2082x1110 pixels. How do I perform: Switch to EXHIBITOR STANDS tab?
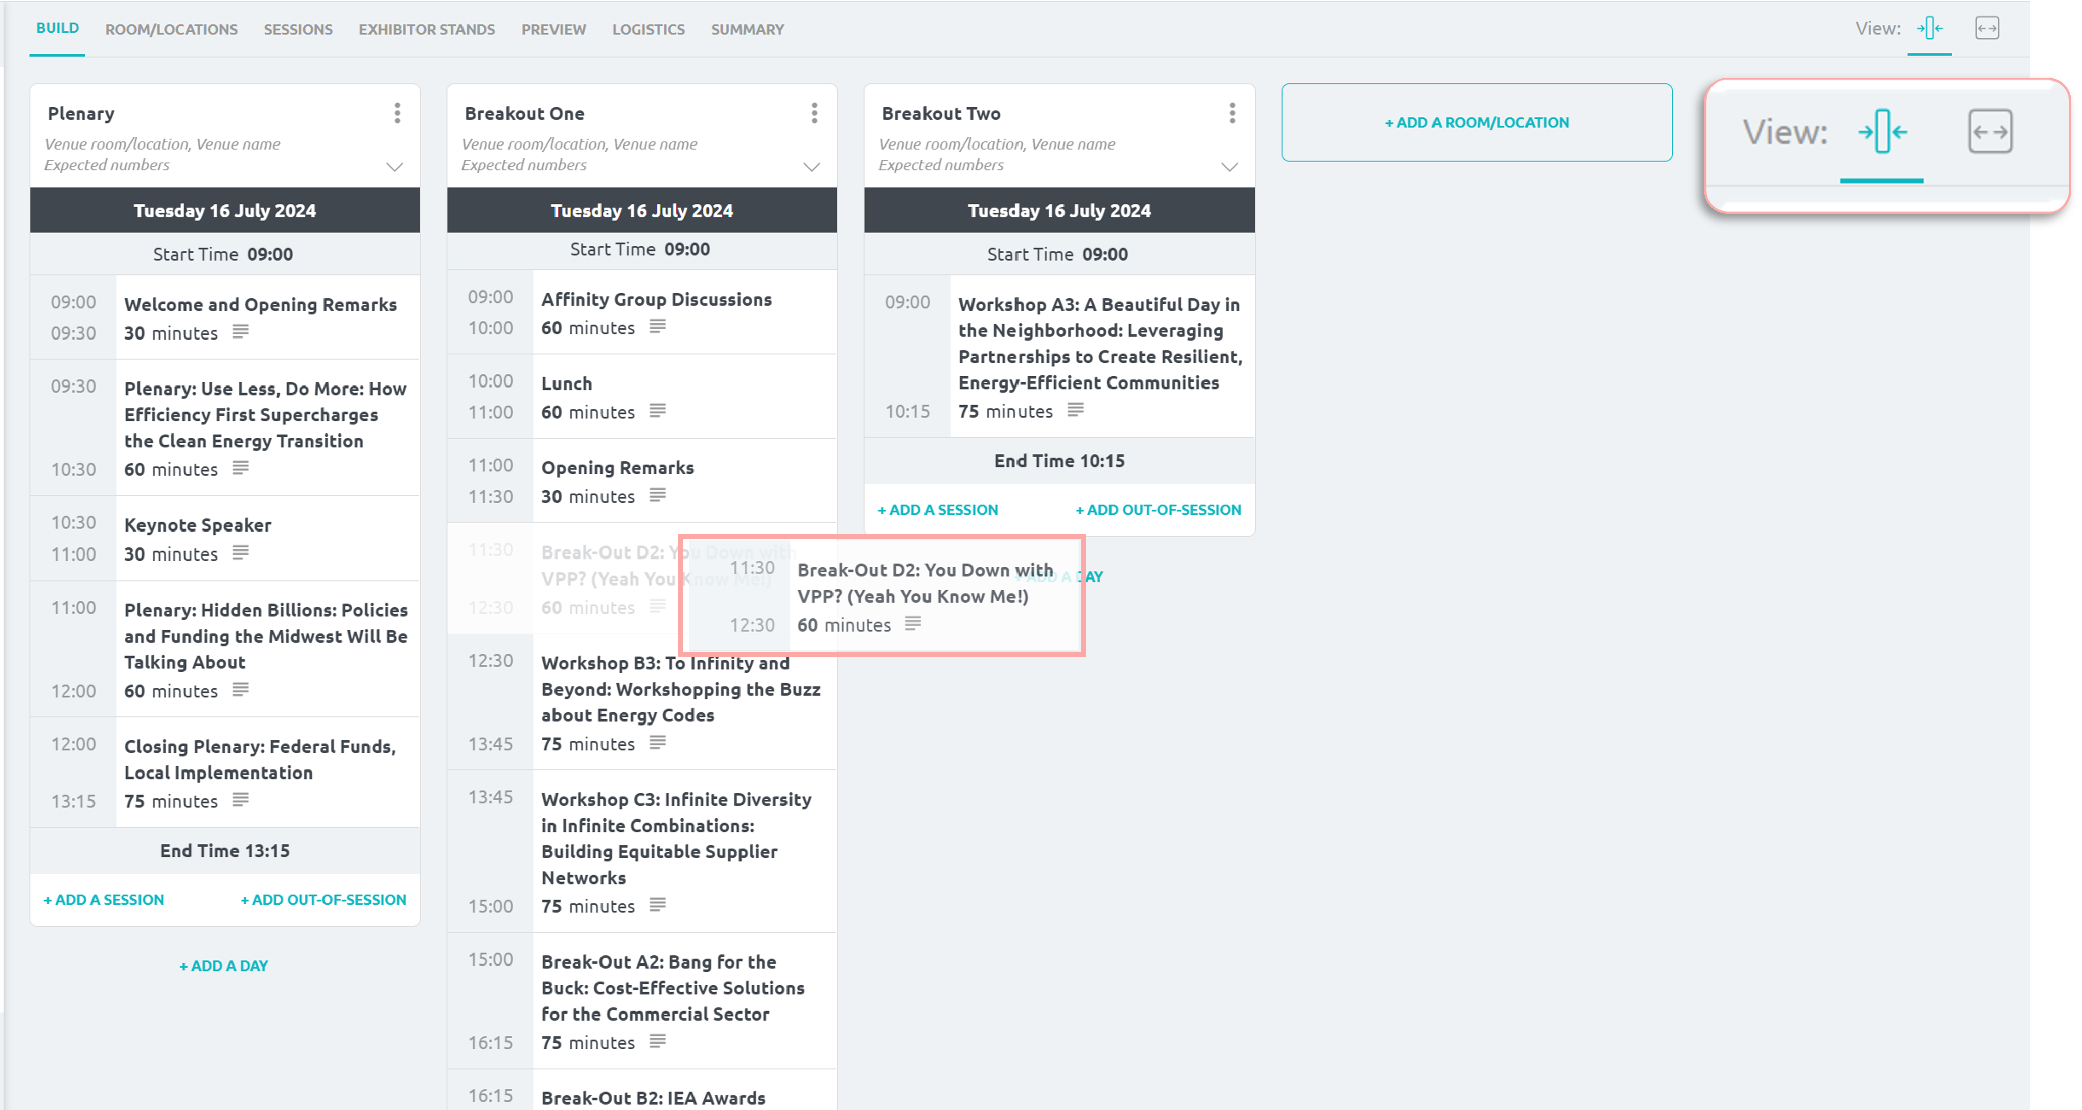(427, 30)
